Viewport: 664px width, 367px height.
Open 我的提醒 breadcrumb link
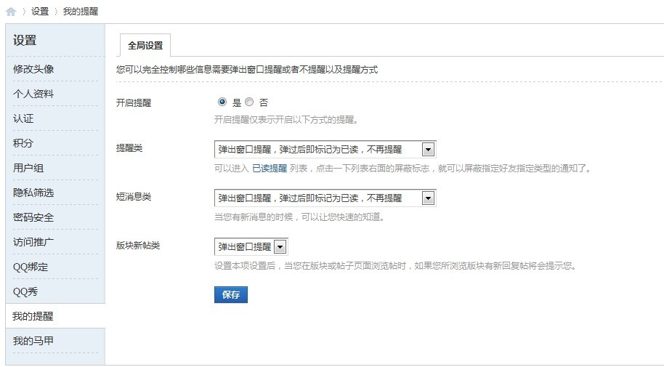[x=81, y=12]
